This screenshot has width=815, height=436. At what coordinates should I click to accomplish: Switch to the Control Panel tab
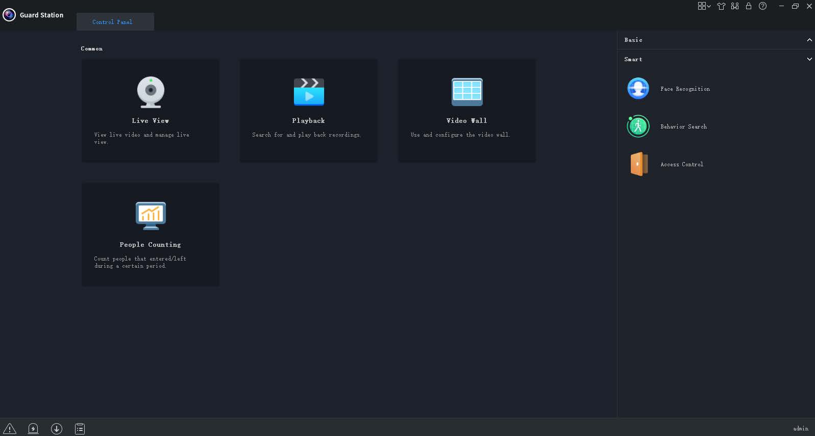click(x=115, y=22)
